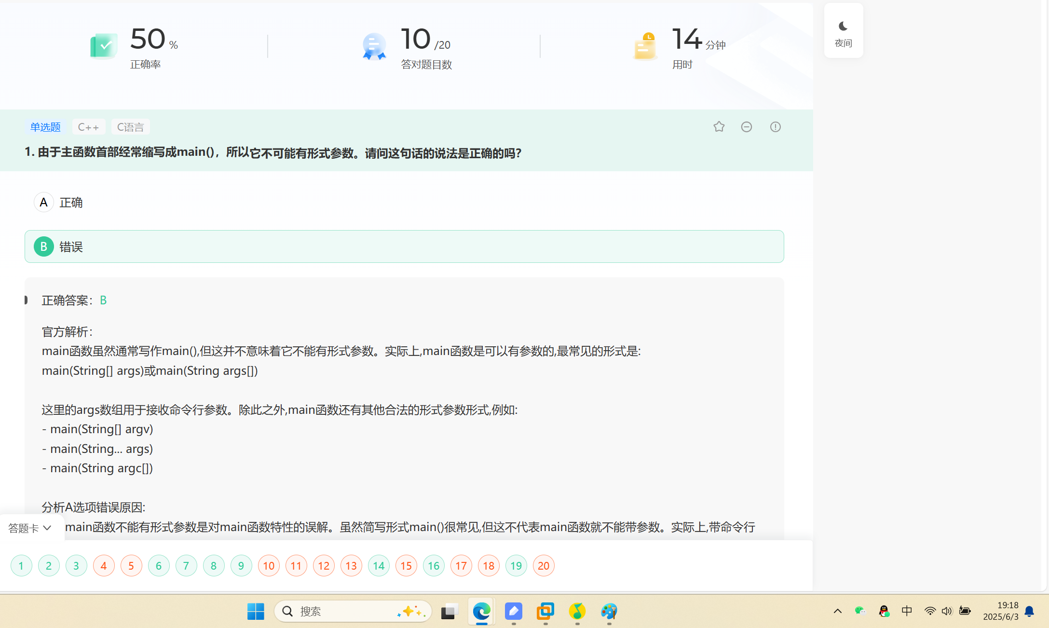Open the WeChat tray icon
The height and width of the screenshot is (628, 1049).
860,611
